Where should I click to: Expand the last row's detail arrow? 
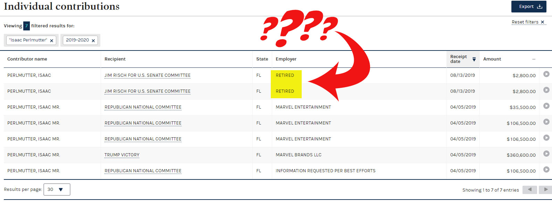[x=546, y=169]
